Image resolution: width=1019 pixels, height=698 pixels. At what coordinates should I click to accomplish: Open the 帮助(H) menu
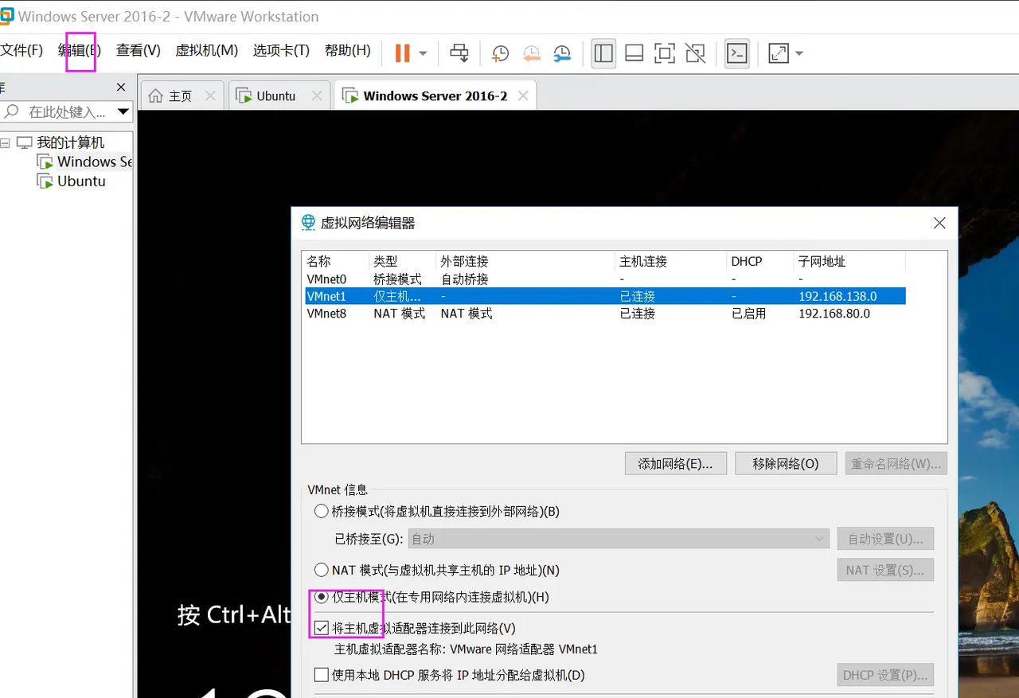tap(348, 51)
